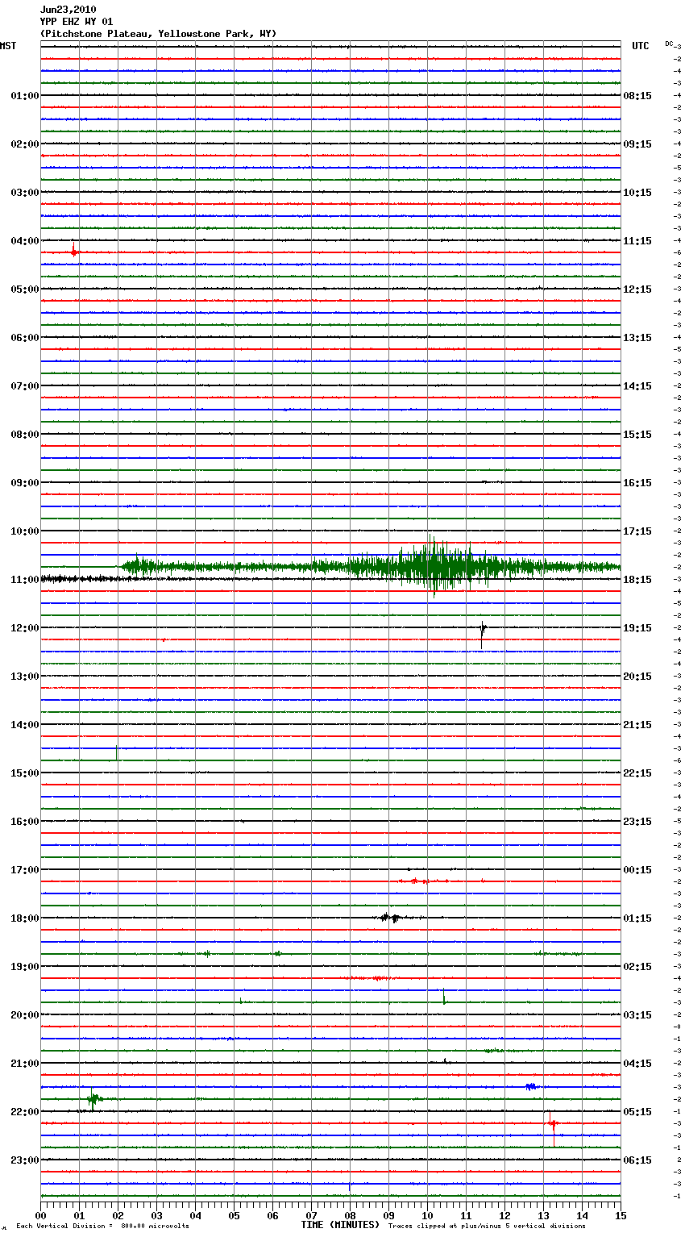Click the 'Traces clipped at plus/minus 5 vertical divisions' note
The image size is (685, 1237).
tap(487, 1227)
